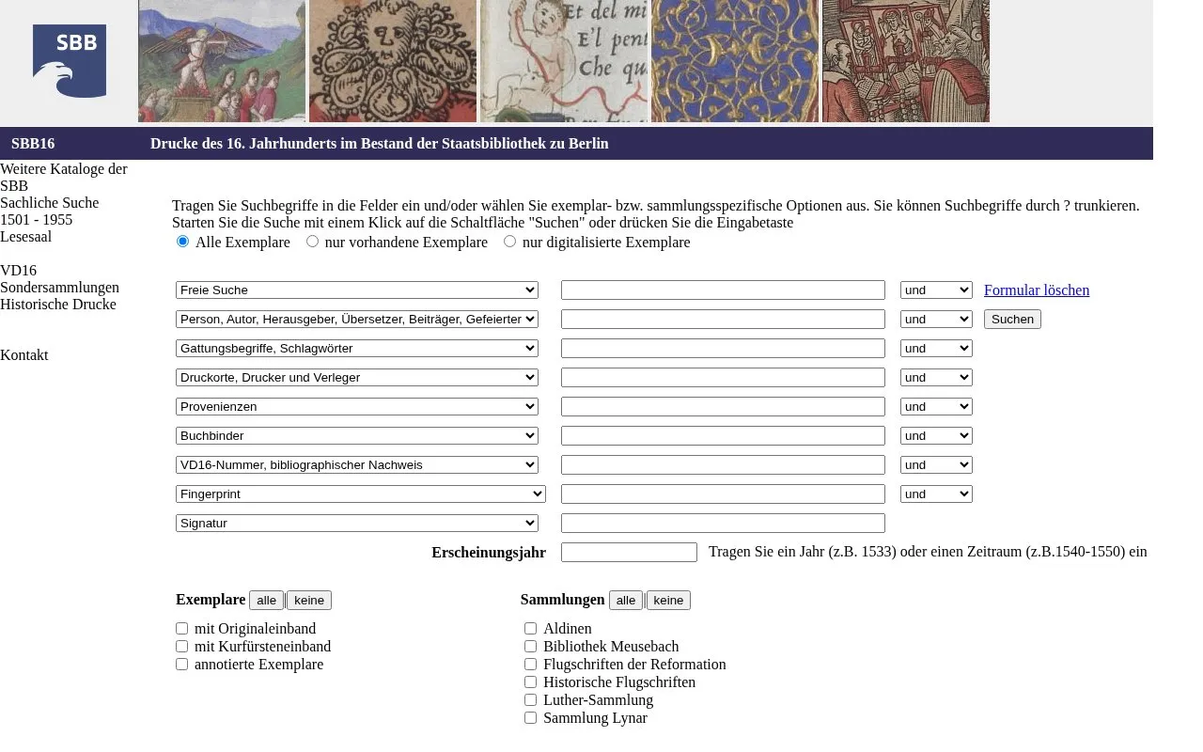Open the 'und' operator dropdown beside Fingerprint
The height and width of the screenshot is (752, 1203).
click(936, 494)
